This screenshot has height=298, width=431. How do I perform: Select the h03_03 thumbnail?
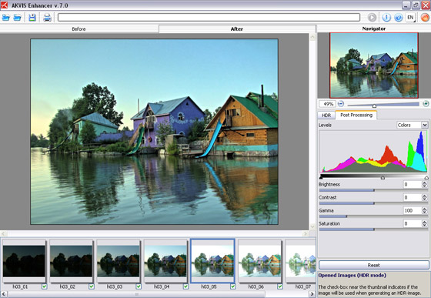click(119, 261)
